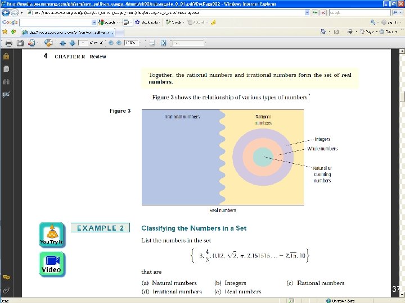Click the Google toolbar monitor icon button
The width and height of the screenshot is (405, 303).
(127, 22)
